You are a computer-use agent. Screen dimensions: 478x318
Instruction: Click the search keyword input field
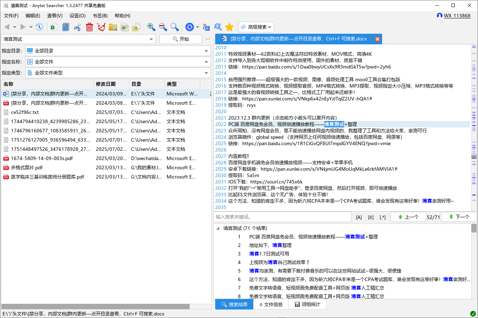point(282,217)
